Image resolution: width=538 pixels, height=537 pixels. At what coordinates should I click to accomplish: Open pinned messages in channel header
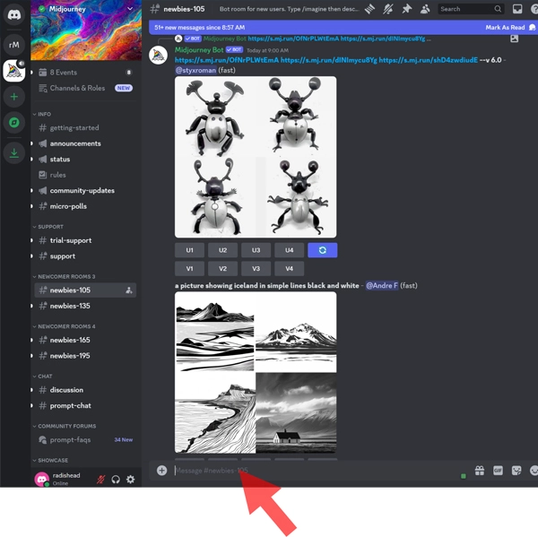tap(406, 9)
